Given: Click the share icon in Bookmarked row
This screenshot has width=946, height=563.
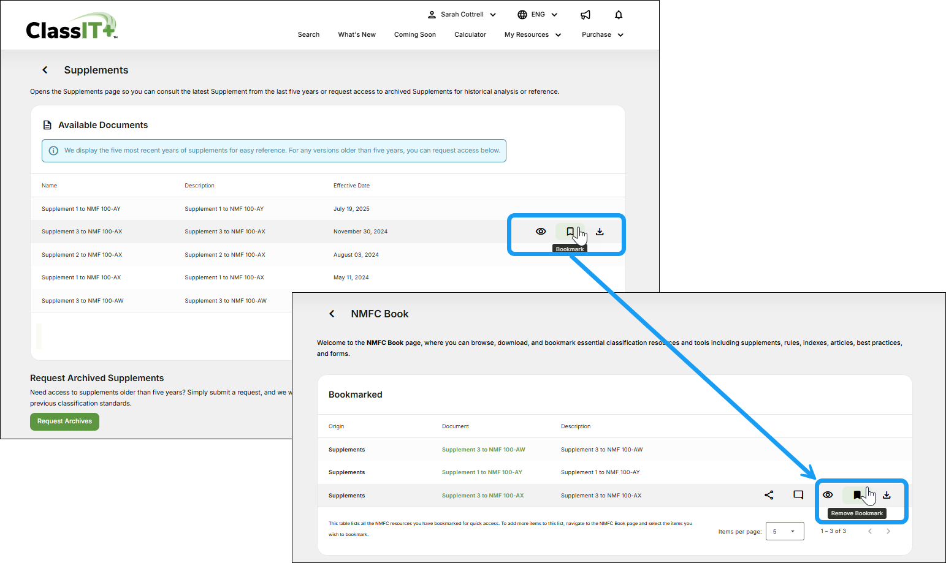Looking at the screenshot, I should pyautogui.click(x=769, y=495).
